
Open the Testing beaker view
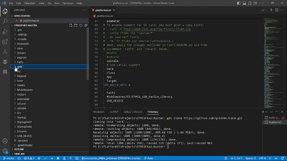tap(5, 52)
